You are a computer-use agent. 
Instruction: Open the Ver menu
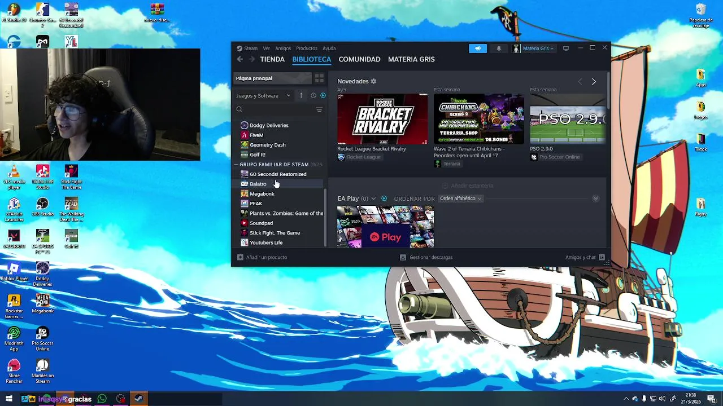coord(267,48)
